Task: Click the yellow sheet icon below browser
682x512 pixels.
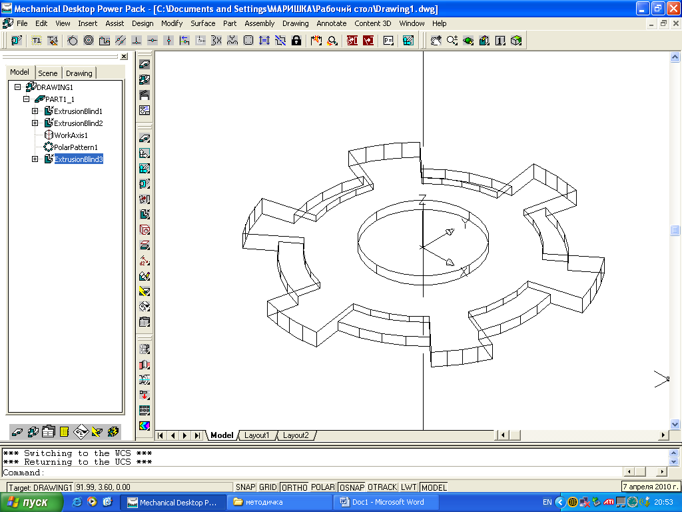Action: [65, 431]
